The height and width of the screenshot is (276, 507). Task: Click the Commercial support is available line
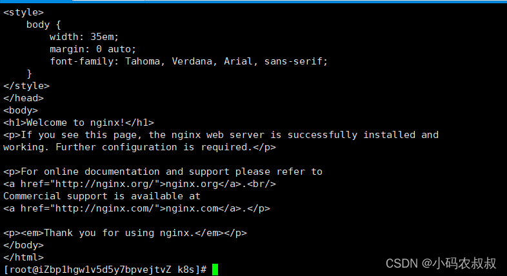pos(102,196)
